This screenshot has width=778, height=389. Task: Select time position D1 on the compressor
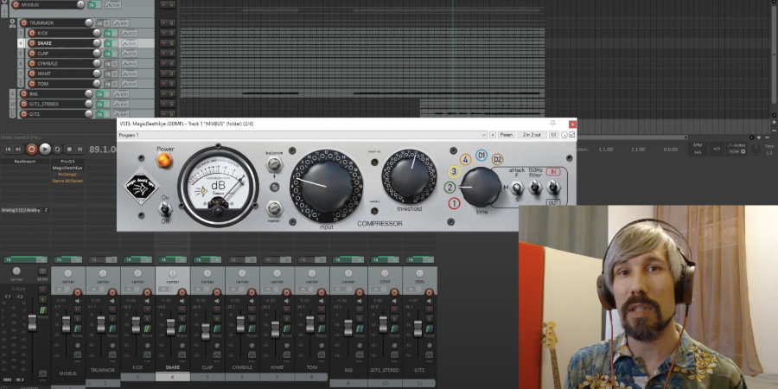[x=481, y=156]
